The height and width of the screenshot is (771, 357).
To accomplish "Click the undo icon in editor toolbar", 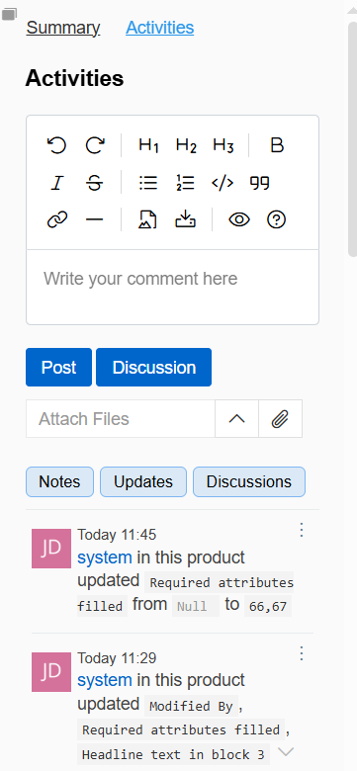I will click(x=56, y=145).
